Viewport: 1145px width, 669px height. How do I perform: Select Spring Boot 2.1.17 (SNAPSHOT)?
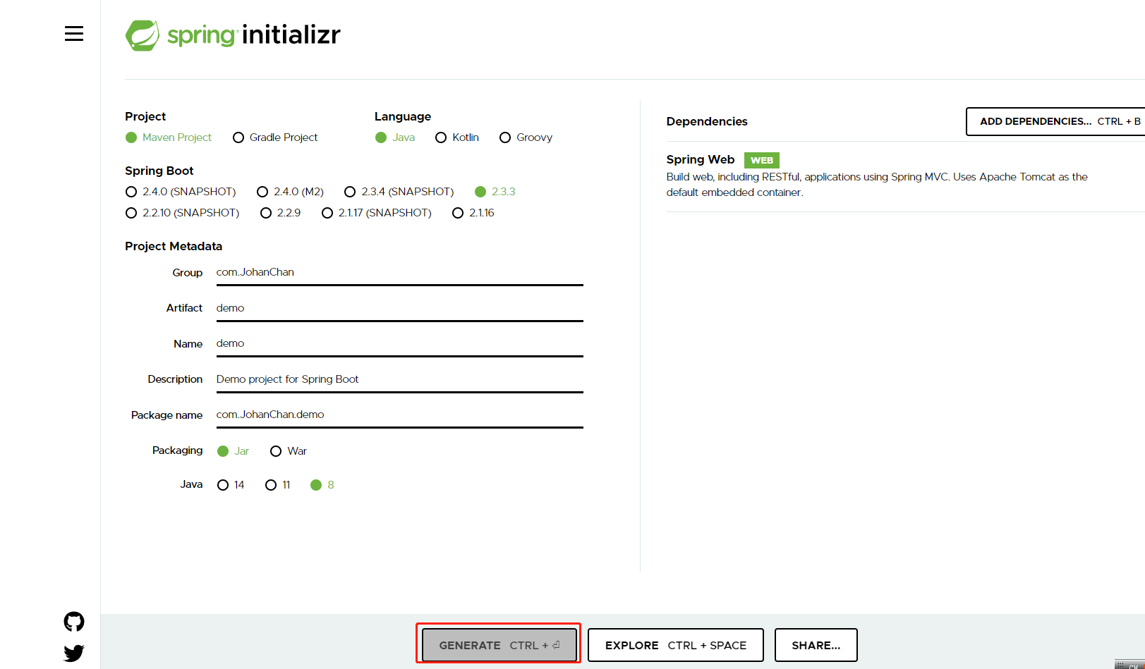click(x=376, y=213)
